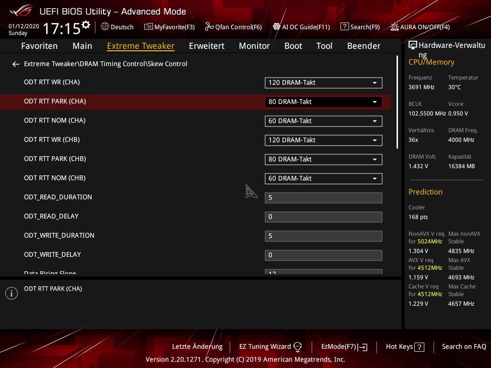Screen dimensions: 491x368
Task: Click Prediction section heading
Action: pos(426,192)
